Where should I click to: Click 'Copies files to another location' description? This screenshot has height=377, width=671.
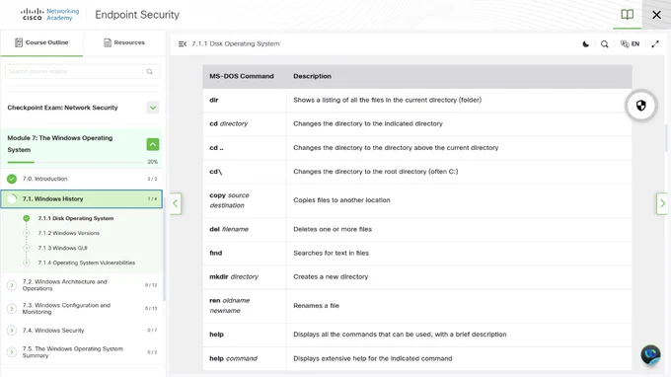(x=341, y=200)
